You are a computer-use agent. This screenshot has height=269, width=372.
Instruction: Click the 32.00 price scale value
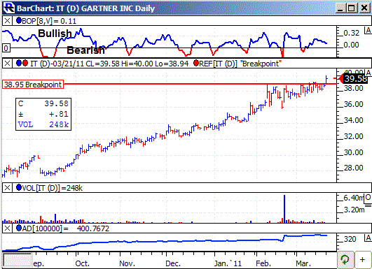click(354, 136)
